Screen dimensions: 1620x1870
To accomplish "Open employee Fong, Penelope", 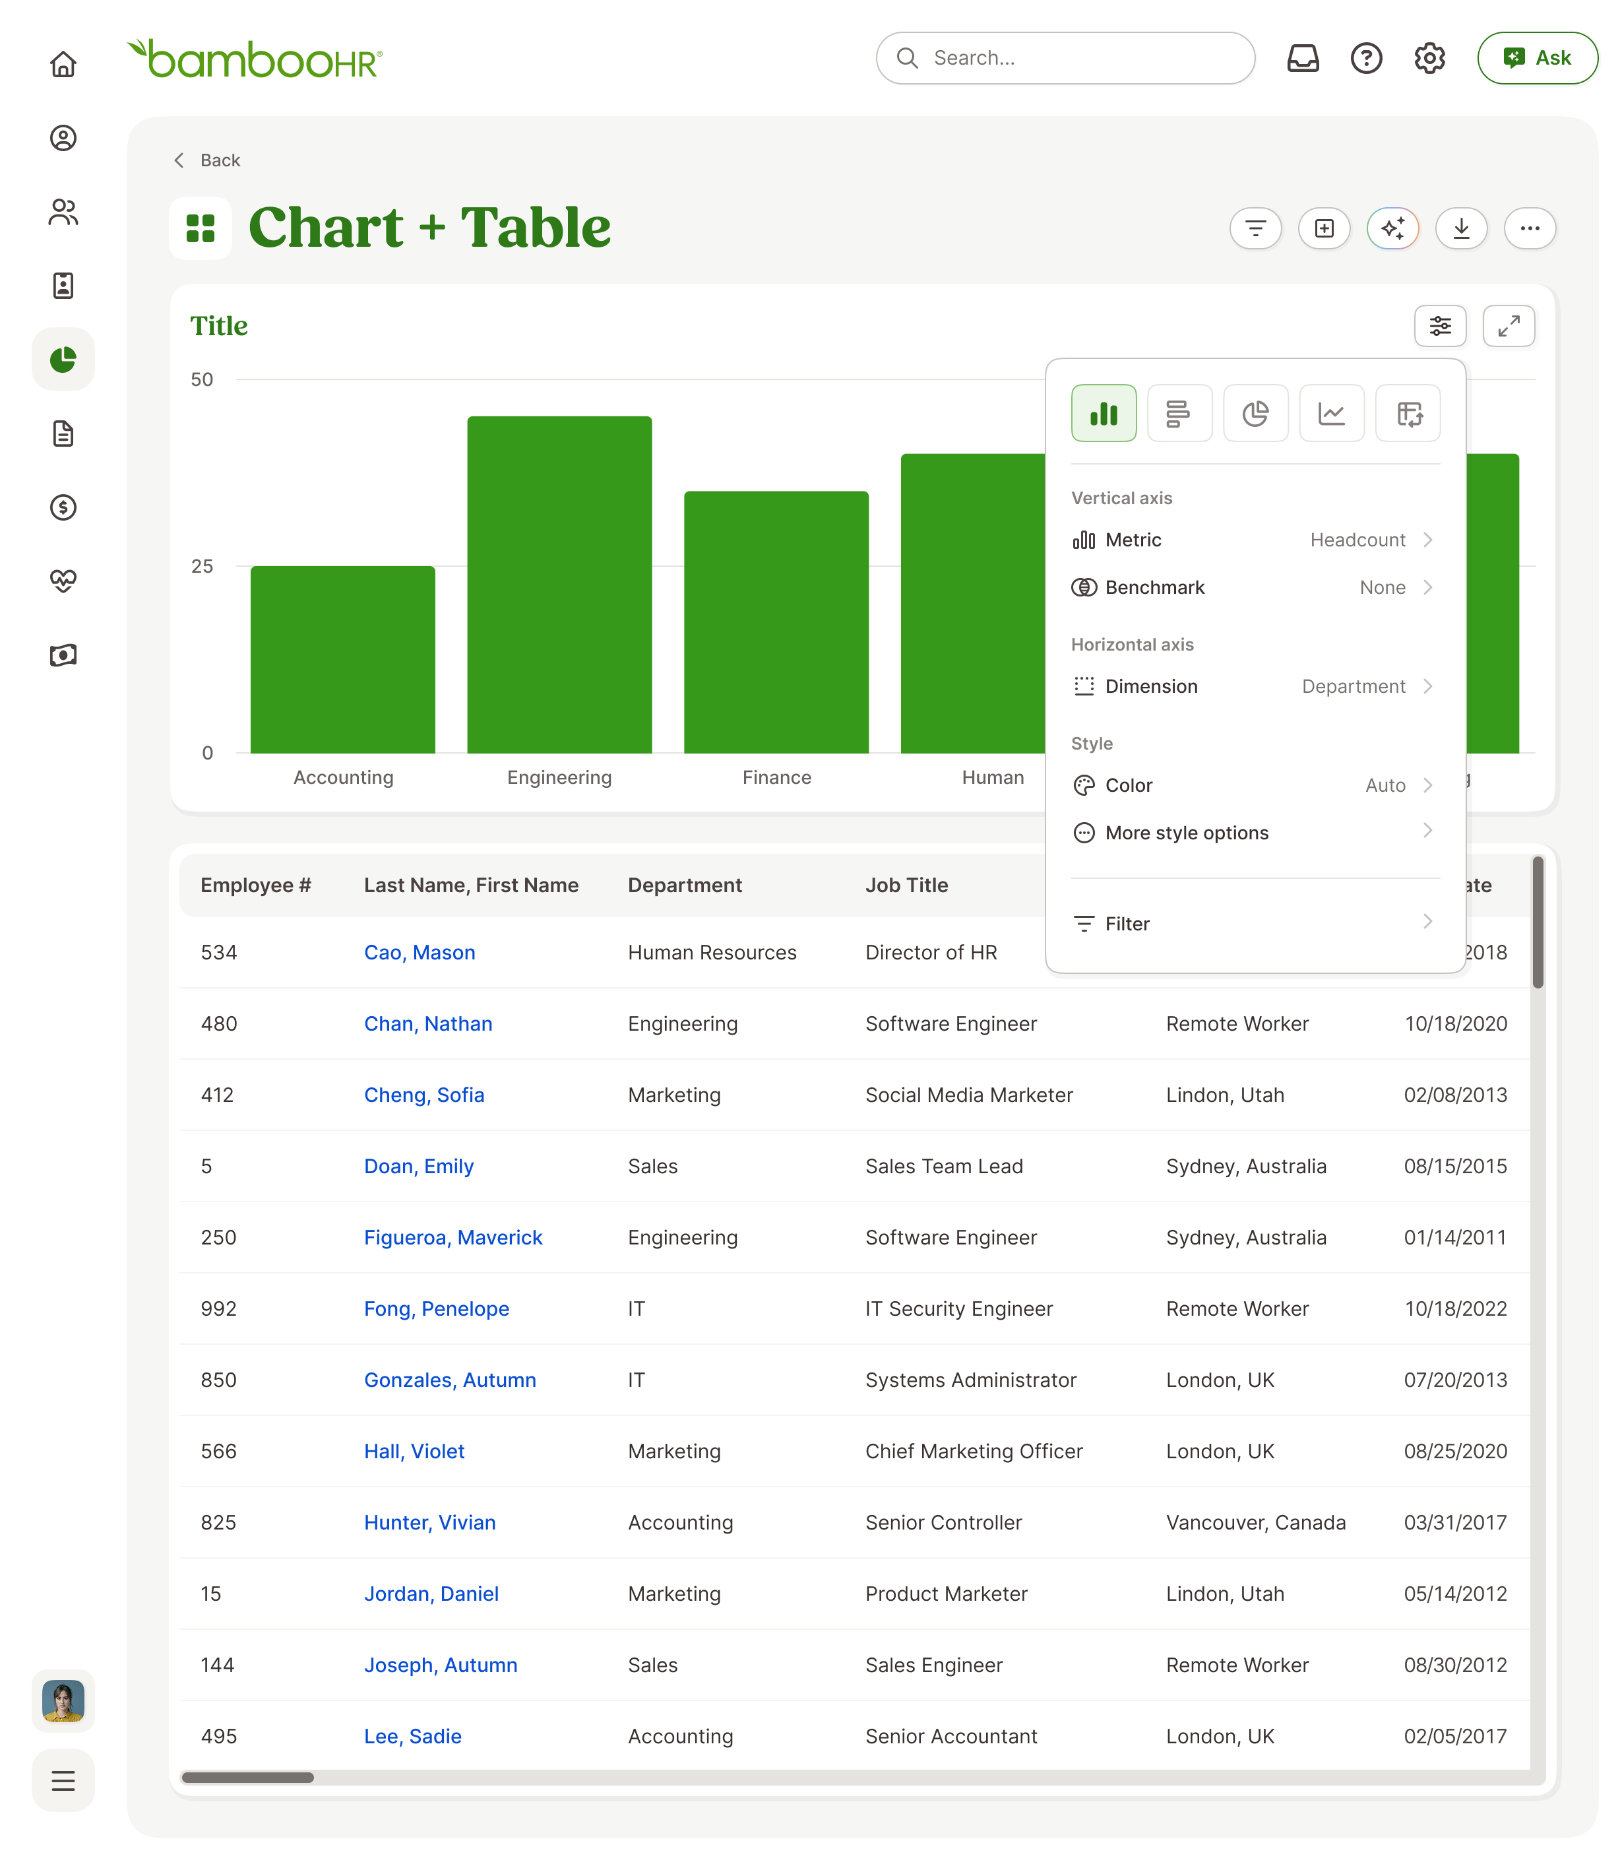I will click(x=437, y=1308).
